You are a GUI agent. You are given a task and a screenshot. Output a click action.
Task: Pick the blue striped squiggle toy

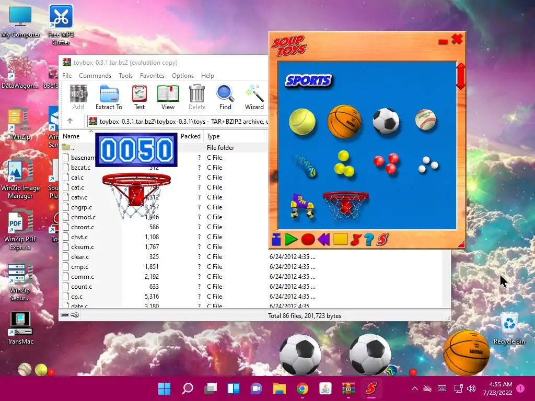(x=305, y=167)
